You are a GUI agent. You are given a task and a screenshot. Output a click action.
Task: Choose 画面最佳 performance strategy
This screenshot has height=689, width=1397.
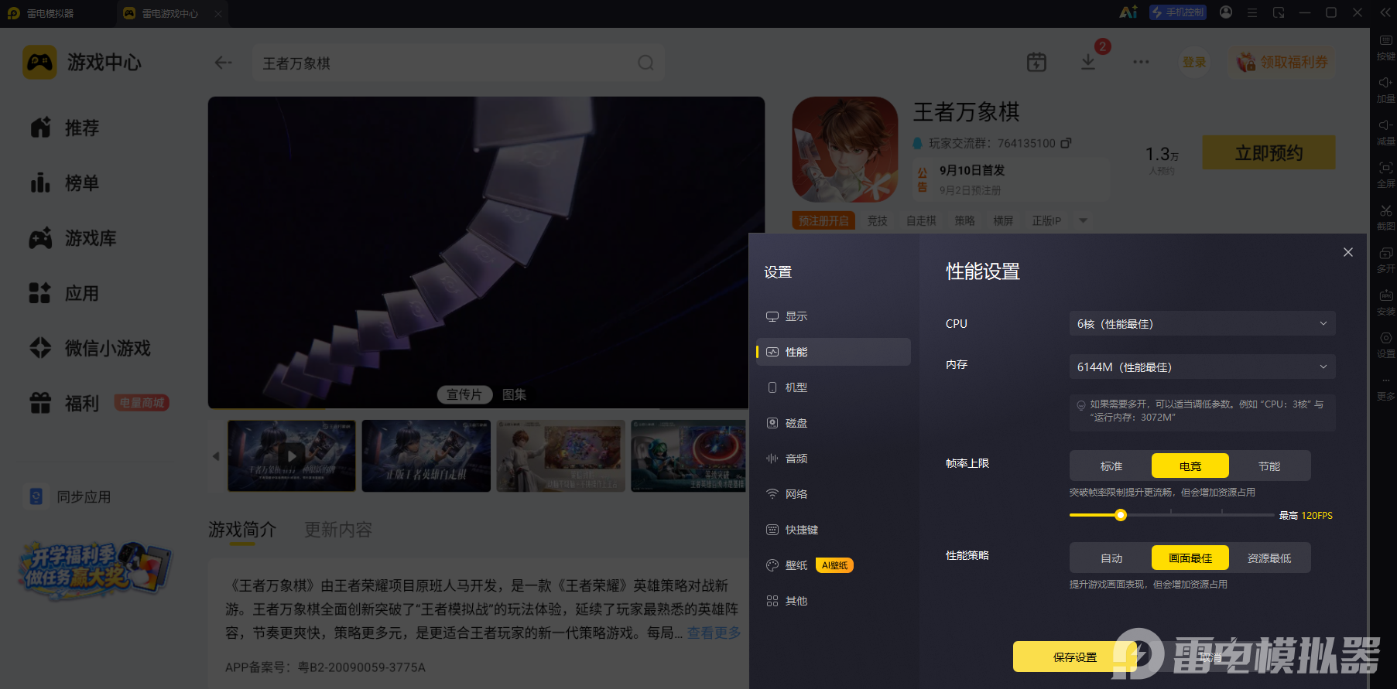click(1190, 558)
